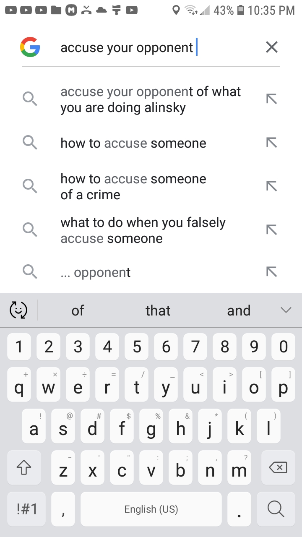Tap fill arrow beside 'how to accuse someone'
302x537 pixels.
tap(272, 143)
